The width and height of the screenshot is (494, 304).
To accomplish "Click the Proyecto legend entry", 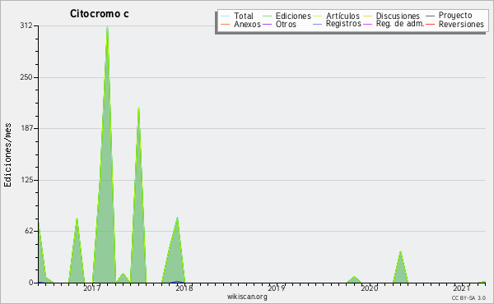I will click(x=449, y=15).
